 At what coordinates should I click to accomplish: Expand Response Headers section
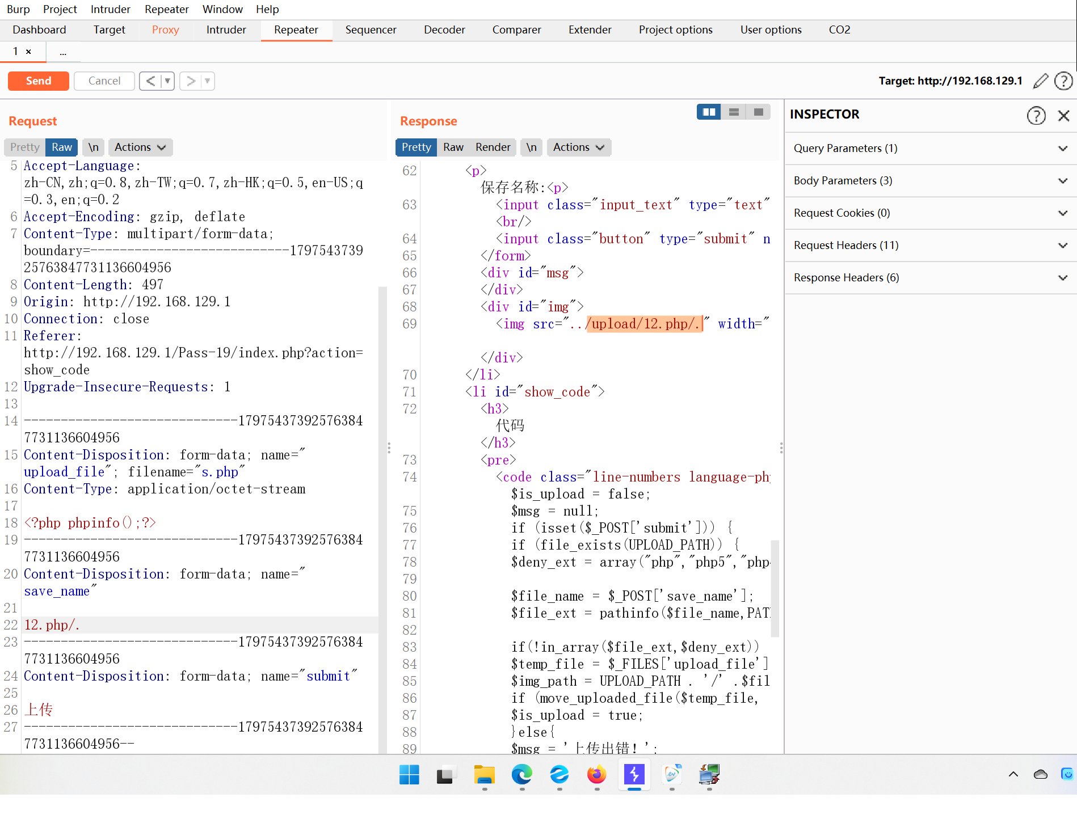coord(931,278)
